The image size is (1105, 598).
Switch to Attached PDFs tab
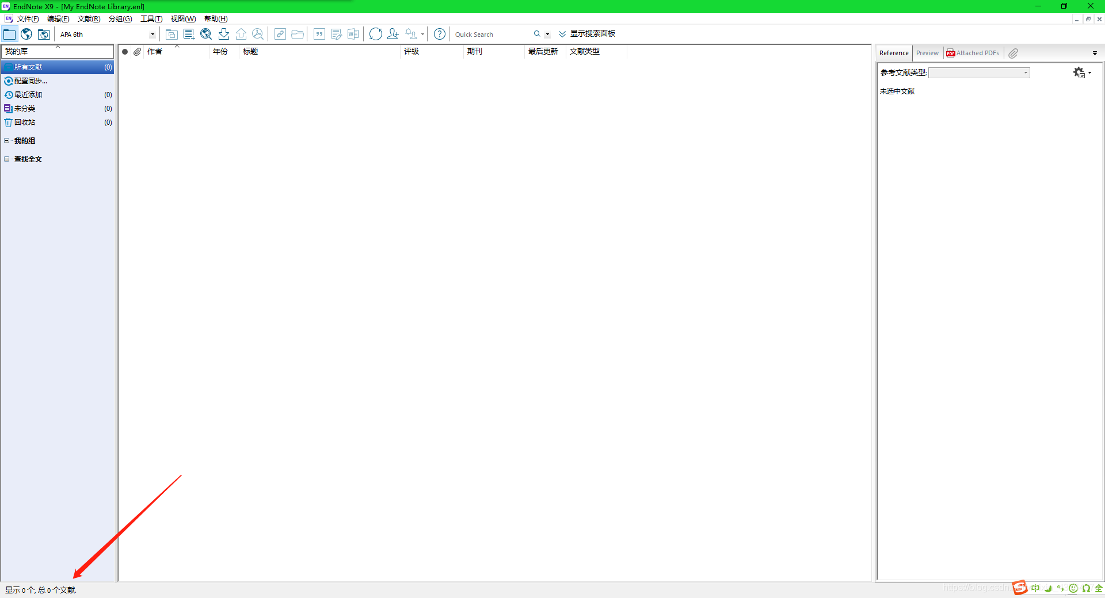coord(973,53)
